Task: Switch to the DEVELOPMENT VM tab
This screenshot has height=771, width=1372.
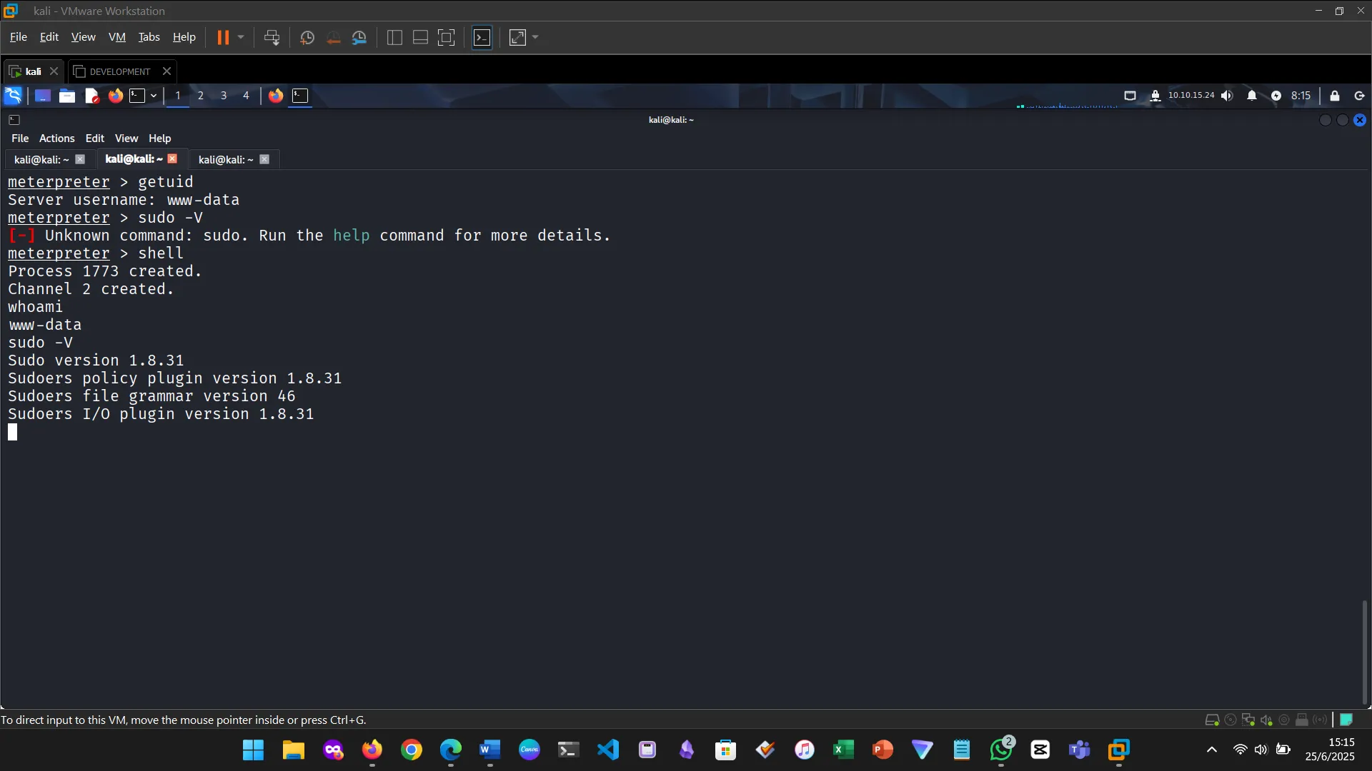Action: [119, 71]
